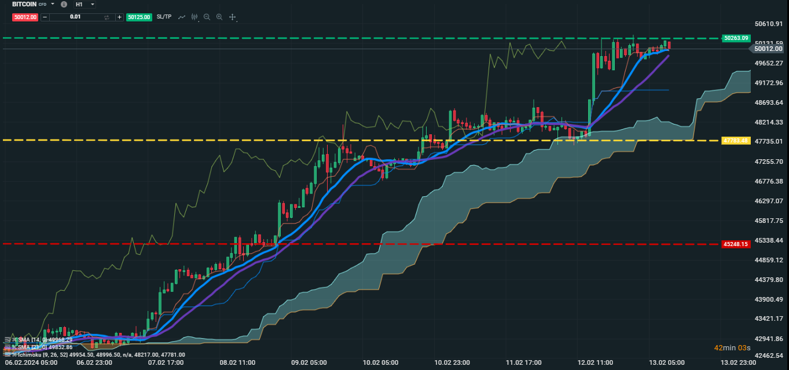Image resolution: width=789 pixels, height=370 pixels.
Task: Click the green 50125.00 buy button
Action: pyautogui.click(x=139, y=17)
